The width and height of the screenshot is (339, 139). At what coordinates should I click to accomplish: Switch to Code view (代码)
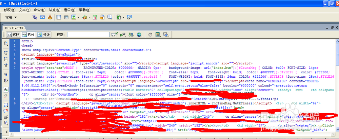(14, 35)
